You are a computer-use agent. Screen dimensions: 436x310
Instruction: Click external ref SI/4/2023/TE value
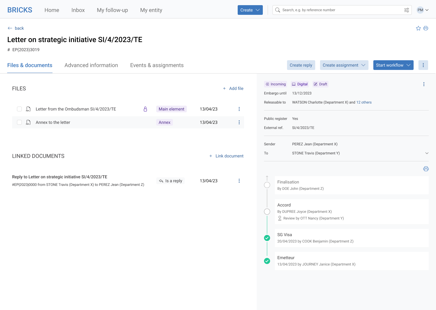pos(303,128)
